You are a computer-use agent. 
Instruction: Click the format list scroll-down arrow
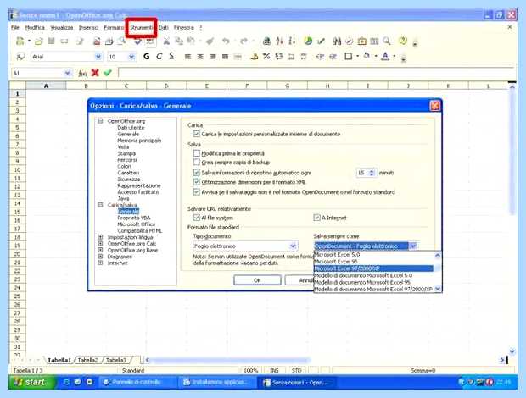[438, 289]
